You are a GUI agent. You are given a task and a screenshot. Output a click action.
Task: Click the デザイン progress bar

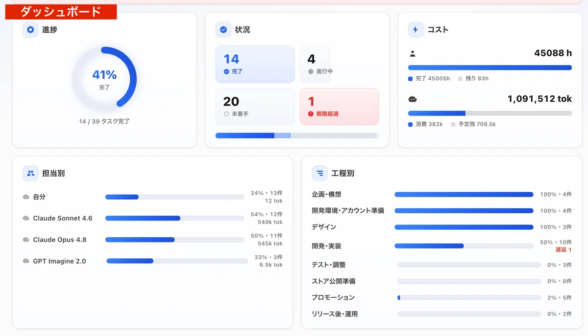tap(464, 227)
